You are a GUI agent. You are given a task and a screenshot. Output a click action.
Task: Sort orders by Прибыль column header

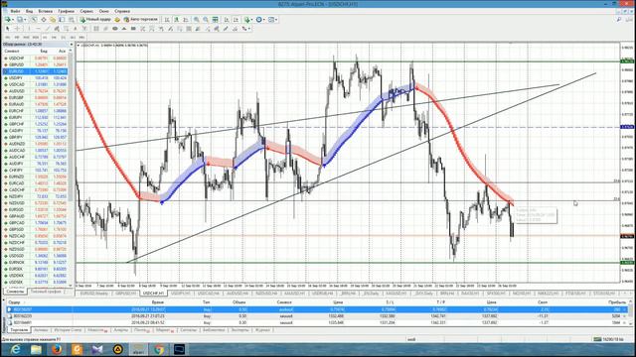tap(617, 302)
